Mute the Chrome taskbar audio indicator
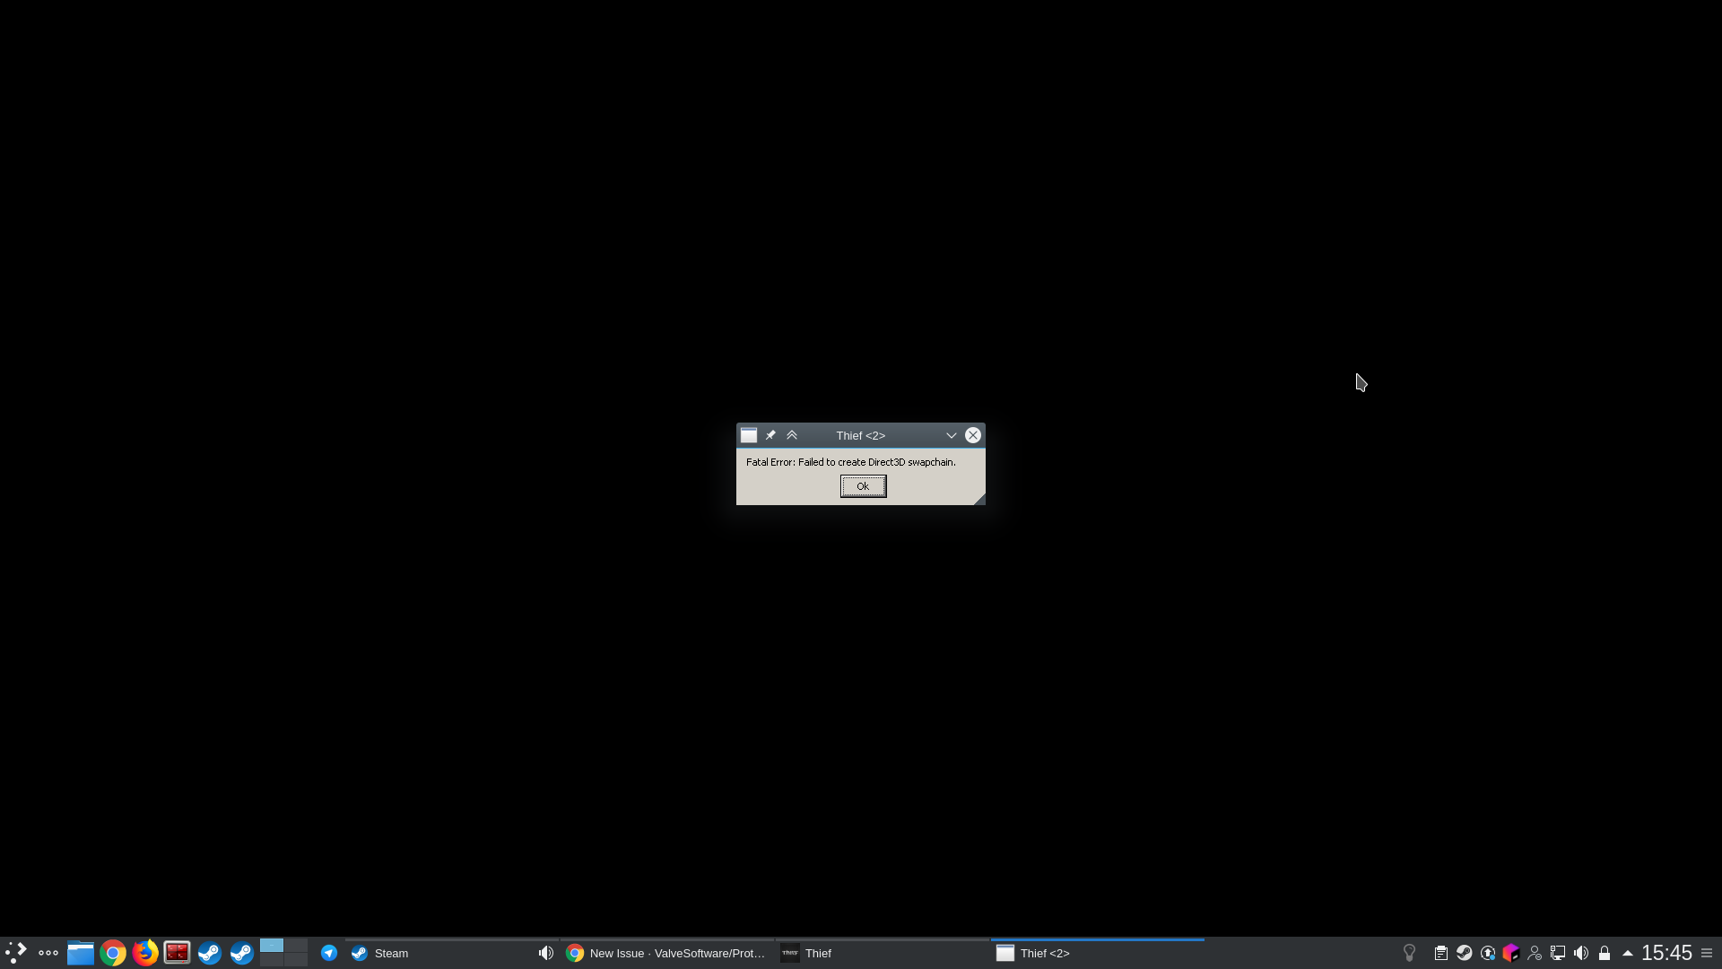1722x969 pixels. tap(545, 953)
